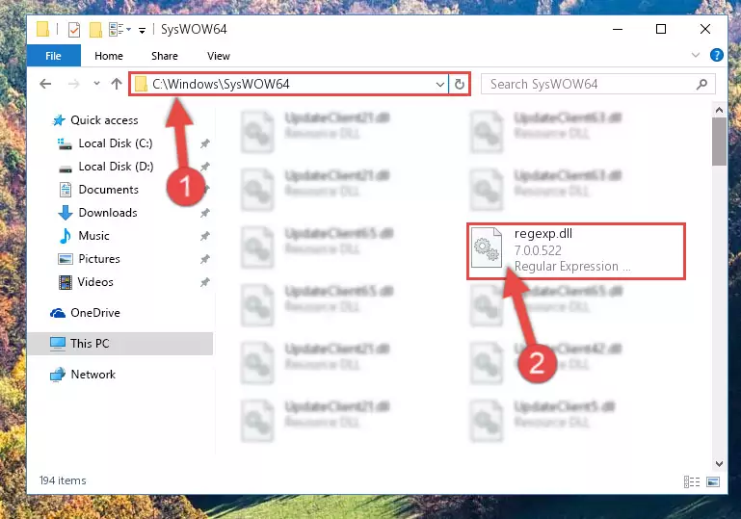This screenshot has height=519, width=741.
Task: Click the address bar path C:\Windows\SysWOW64
Action: (221, 84)
